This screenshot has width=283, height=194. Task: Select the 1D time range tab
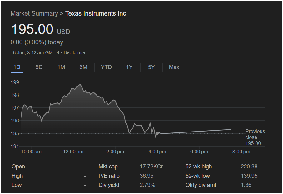tap(17, 67)
